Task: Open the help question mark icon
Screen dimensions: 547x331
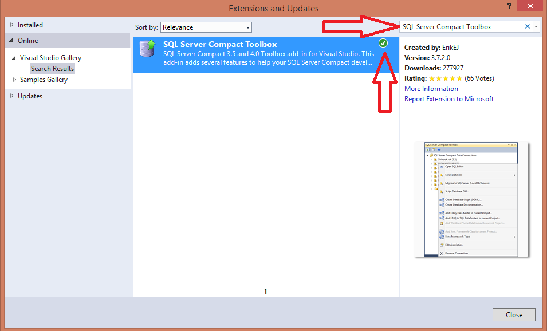Action: tap(509, 6)
